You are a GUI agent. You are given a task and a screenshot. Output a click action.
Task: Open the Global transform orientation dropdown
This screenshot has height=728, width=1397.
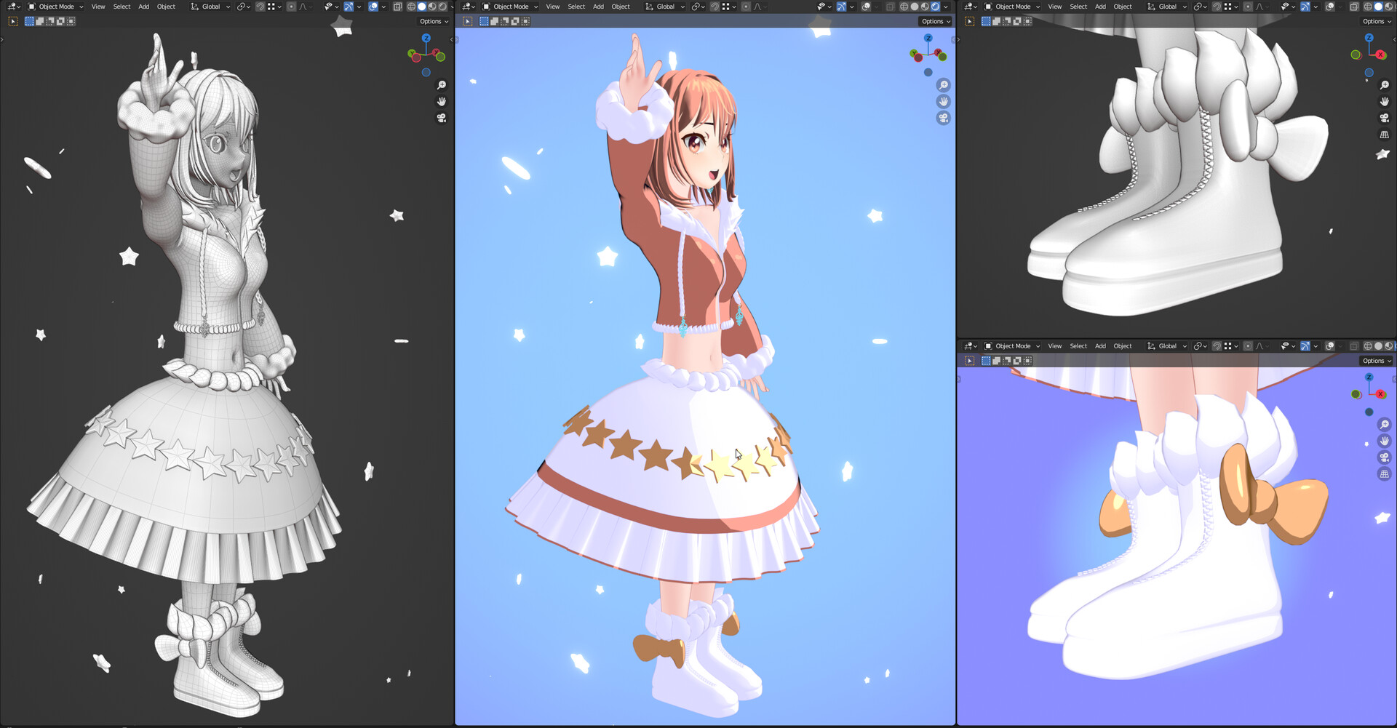click(210, 7)
